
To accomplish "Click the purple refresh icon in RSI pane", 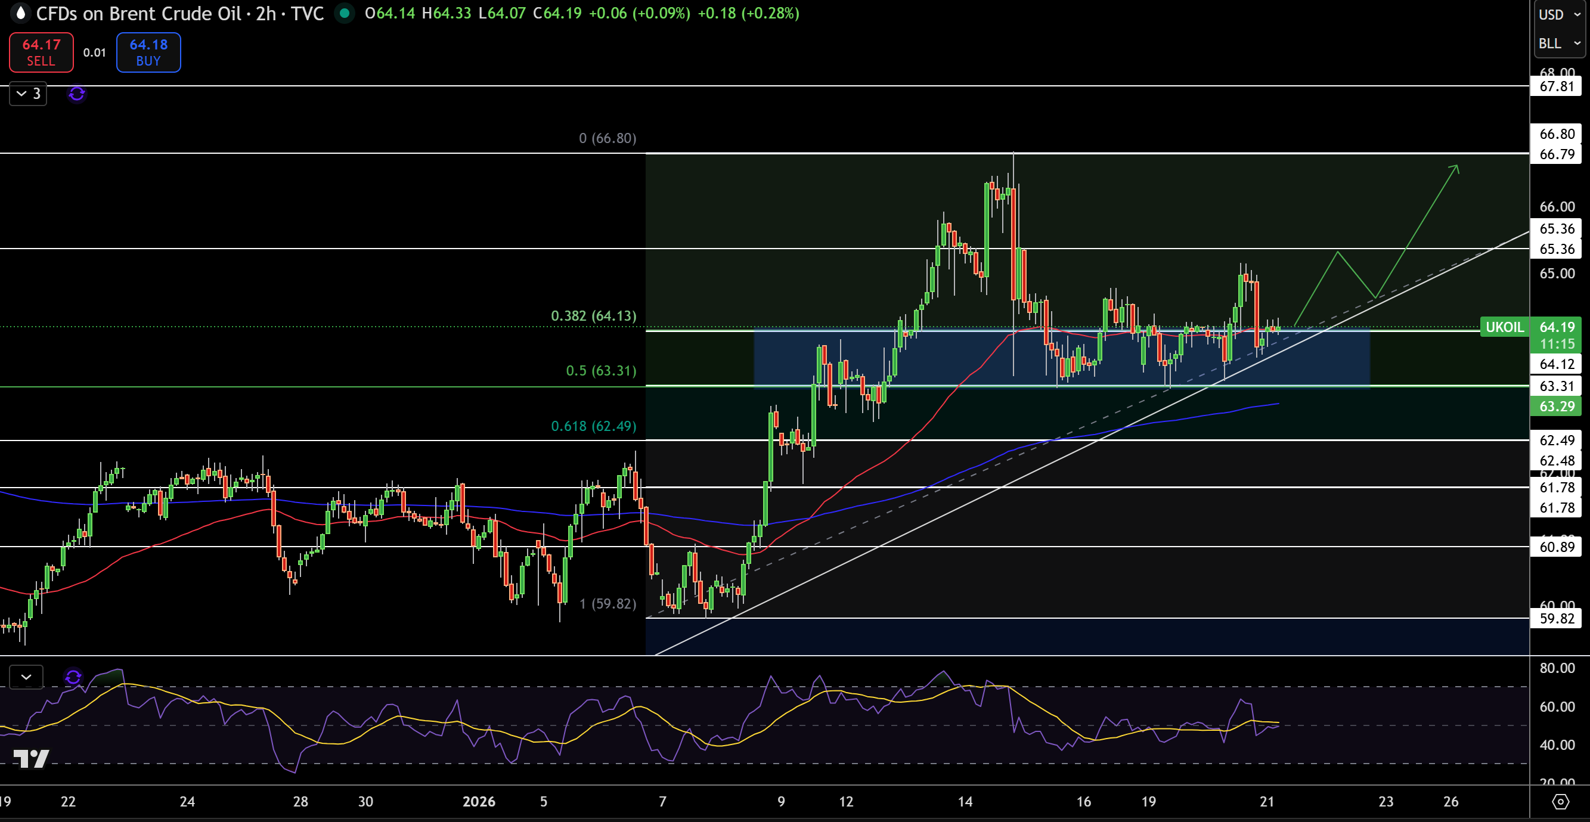I will (x=73, y=677).
